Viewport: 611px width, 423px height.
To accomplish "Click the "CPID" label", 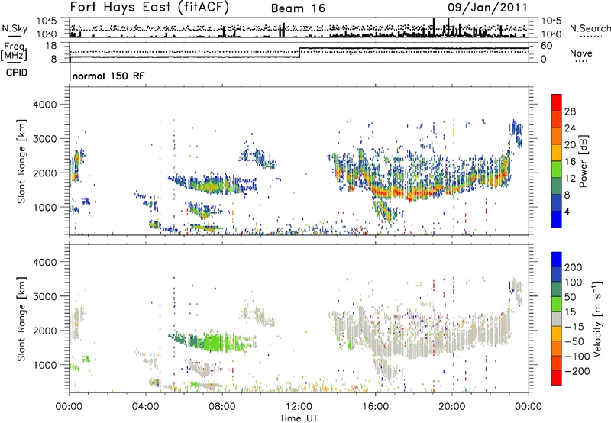I will click(x=17, y=73).
